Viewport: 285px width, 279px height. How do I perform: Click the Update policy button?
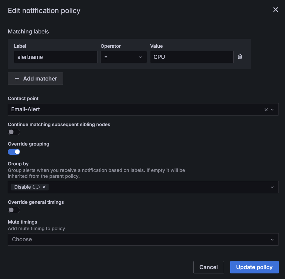(x=254, y=267)
